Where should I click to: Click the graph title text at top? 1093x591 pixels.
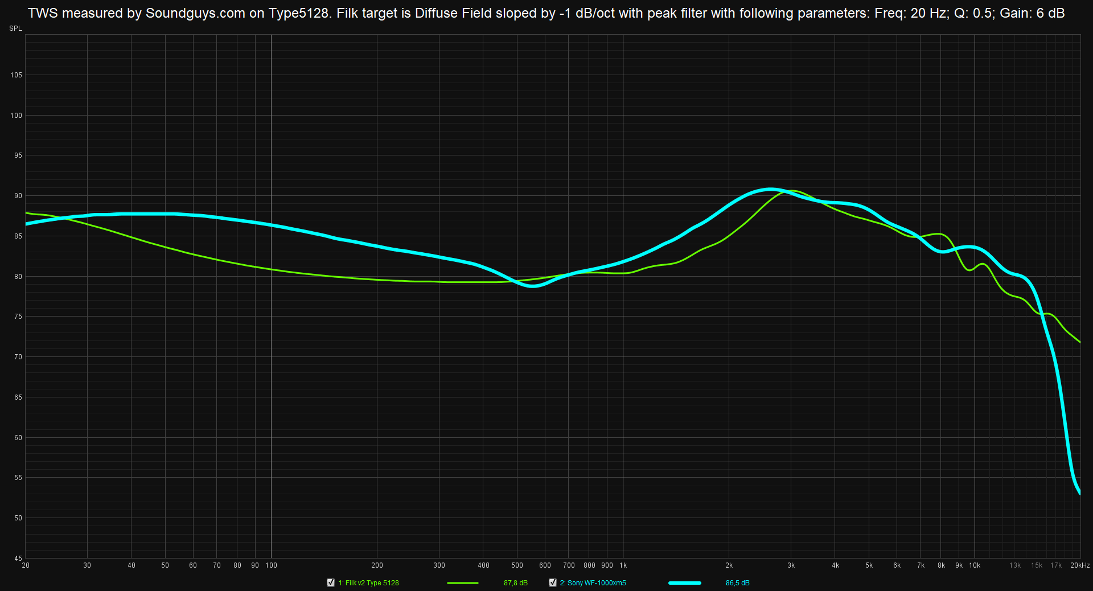pyautogui.click(x=546, y=13)
